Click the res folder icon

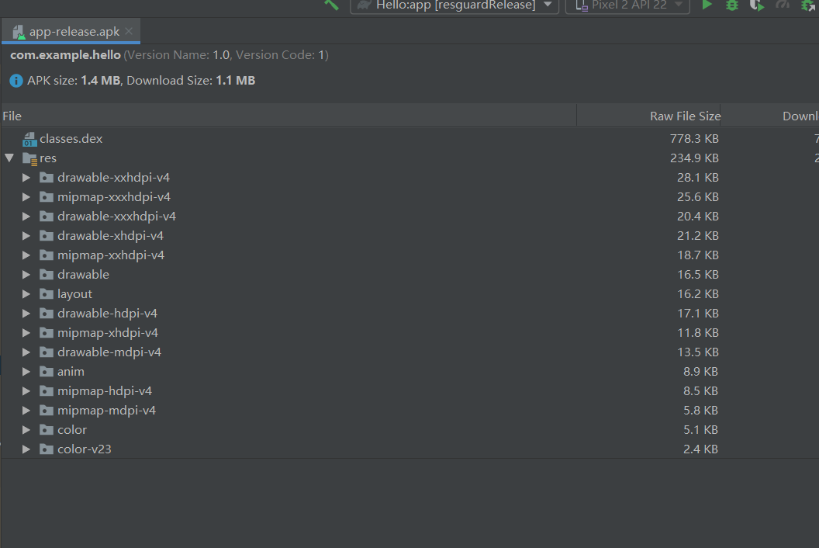pyautogui.click(x=29, y=158)
